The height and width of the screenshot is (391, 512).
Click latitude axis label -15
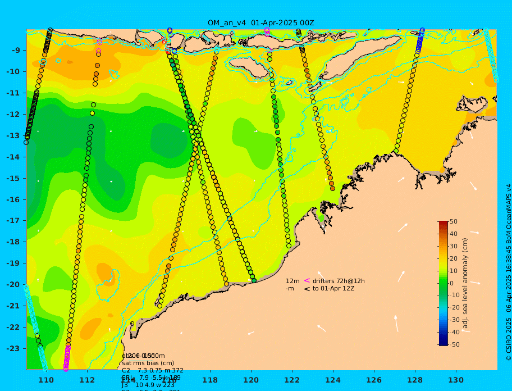(x=14, y=178)
